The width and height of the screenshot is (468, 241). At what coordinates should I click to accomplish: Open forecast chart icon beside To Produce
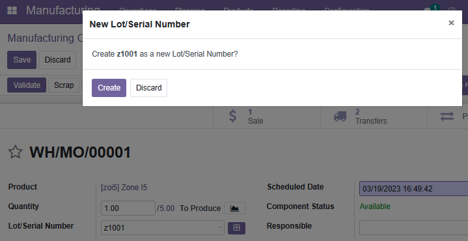pos(234,208)
